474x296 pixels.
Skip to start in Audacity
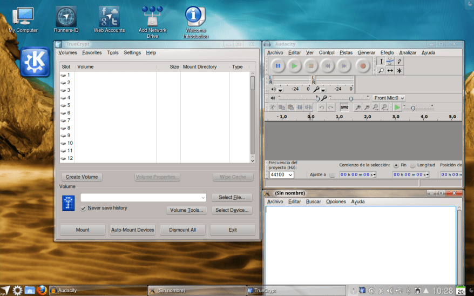pyautogui.click(x=327, y=65)
